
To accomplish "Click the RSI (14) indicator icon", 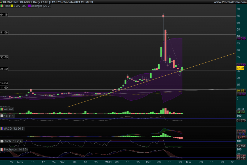I will 2,116.
